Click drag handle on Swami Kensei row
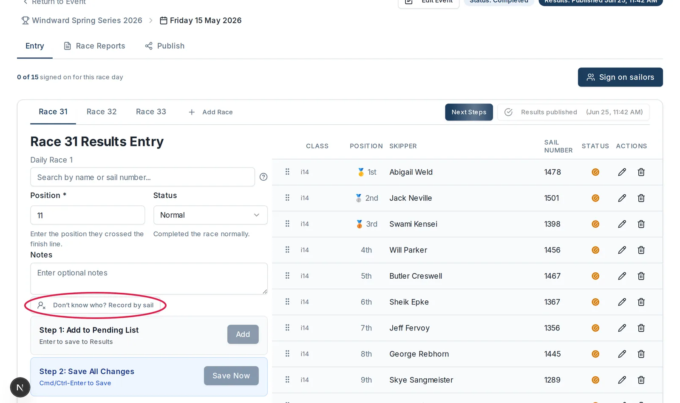 point(287,224)
